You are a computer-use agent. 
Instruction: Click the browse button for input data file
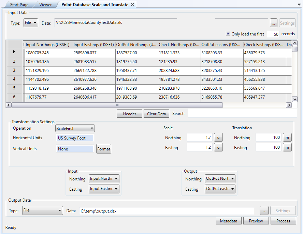(x=273, y=23)
